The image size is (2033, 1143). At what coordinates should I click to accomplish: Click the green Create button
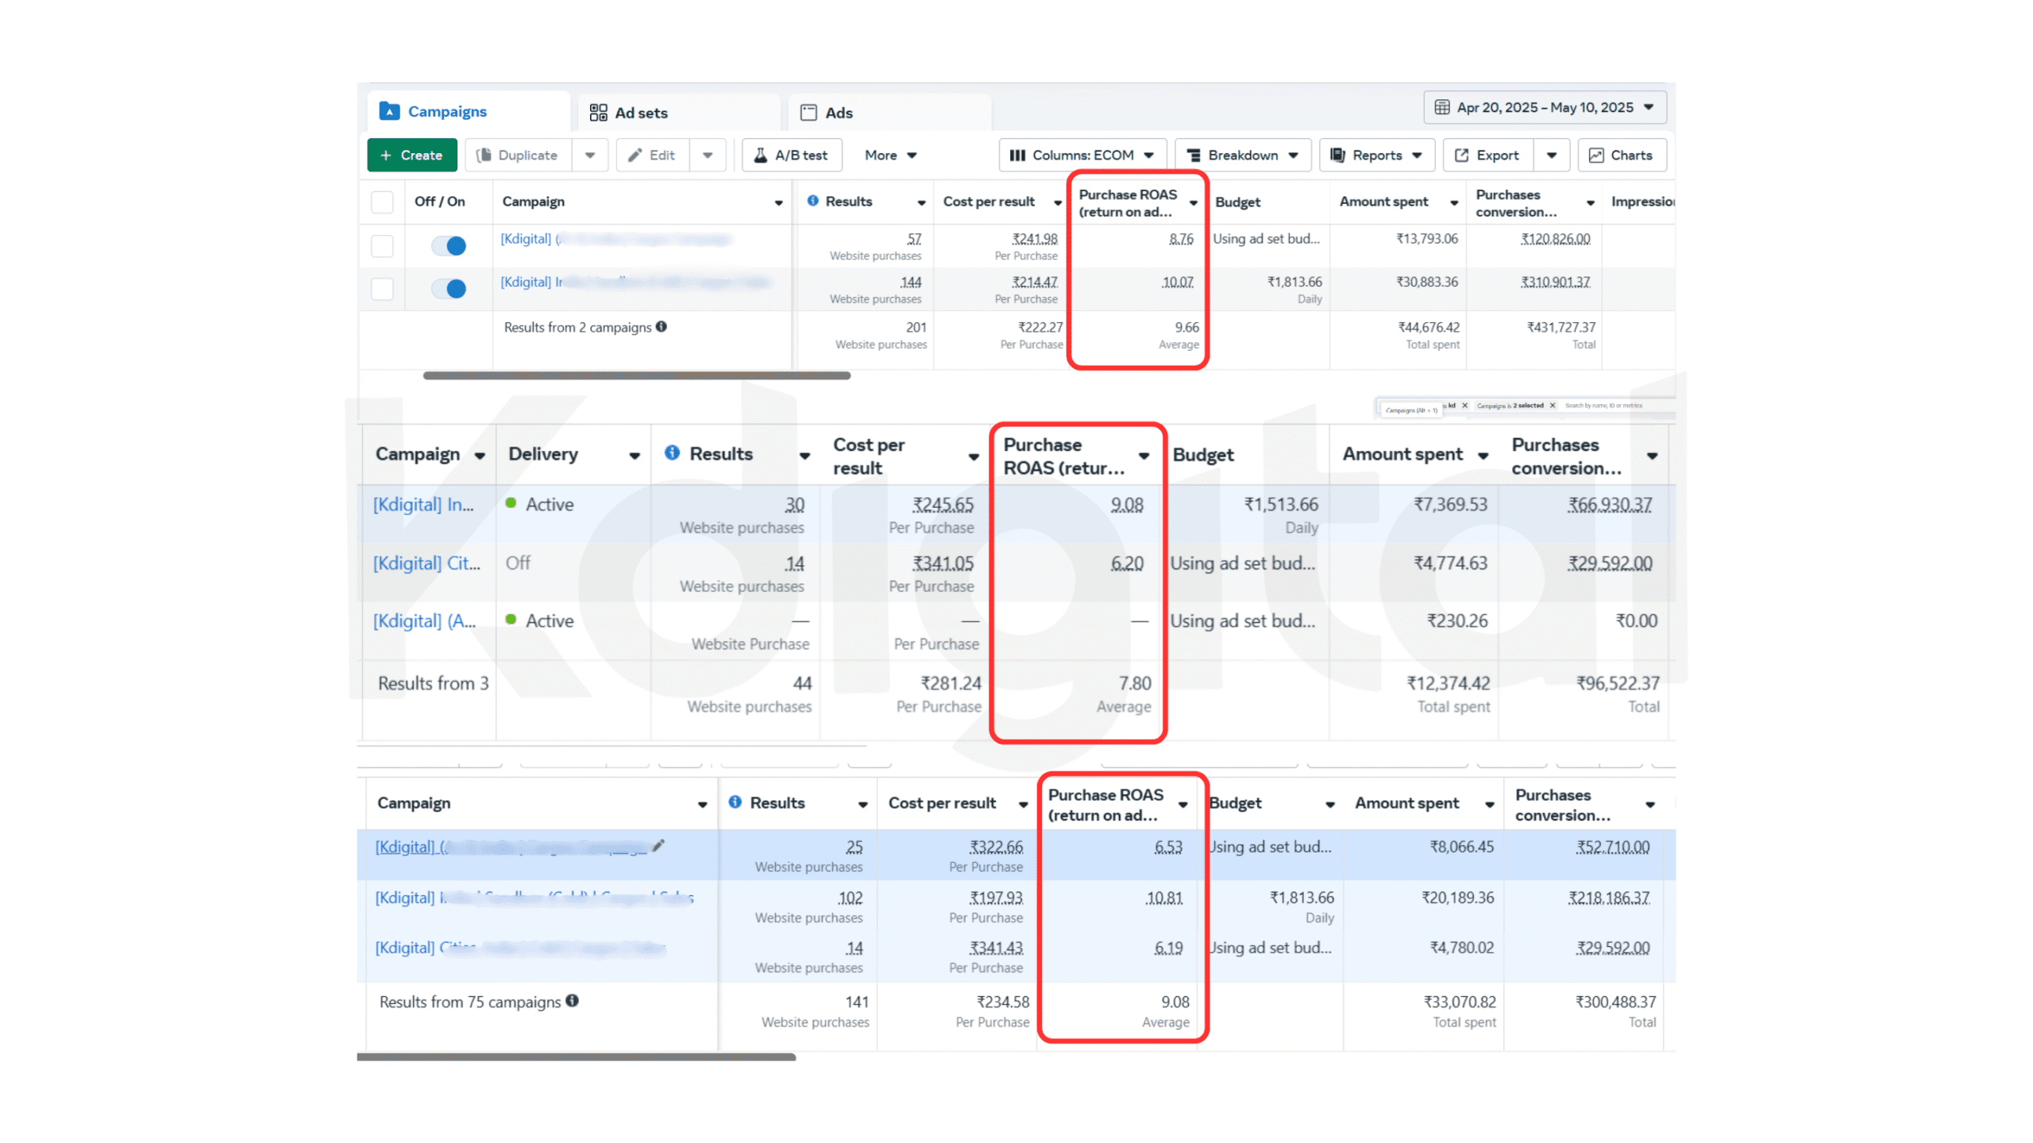pyautogui.click(x=411, y=156)
